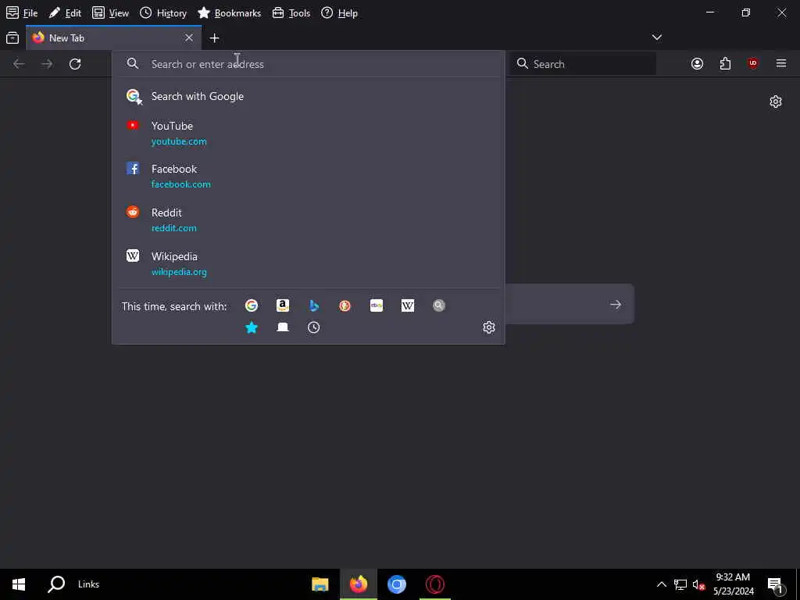Select the gray magnifier search engine icon
This screenshot has width=800, height=600.
click(x=439, y=305)
